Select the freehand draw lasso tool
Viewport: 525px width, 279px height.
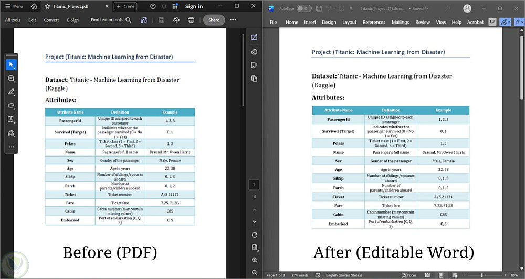point(11,106)
